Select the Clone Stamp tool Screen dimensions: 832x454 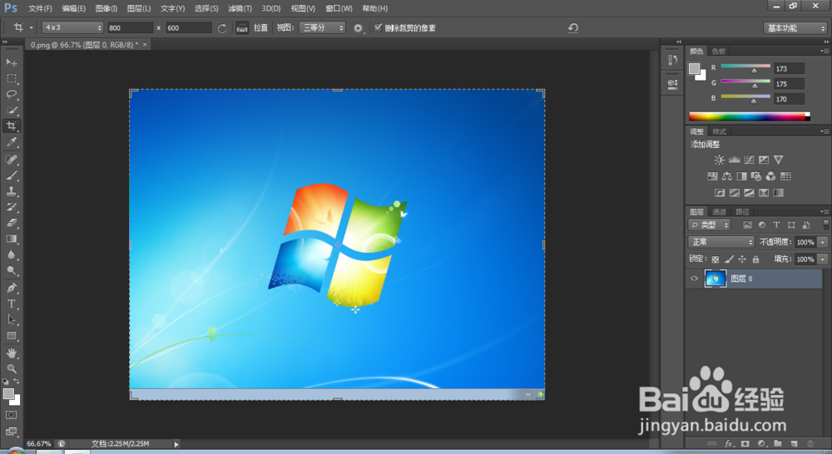point(11,191)
